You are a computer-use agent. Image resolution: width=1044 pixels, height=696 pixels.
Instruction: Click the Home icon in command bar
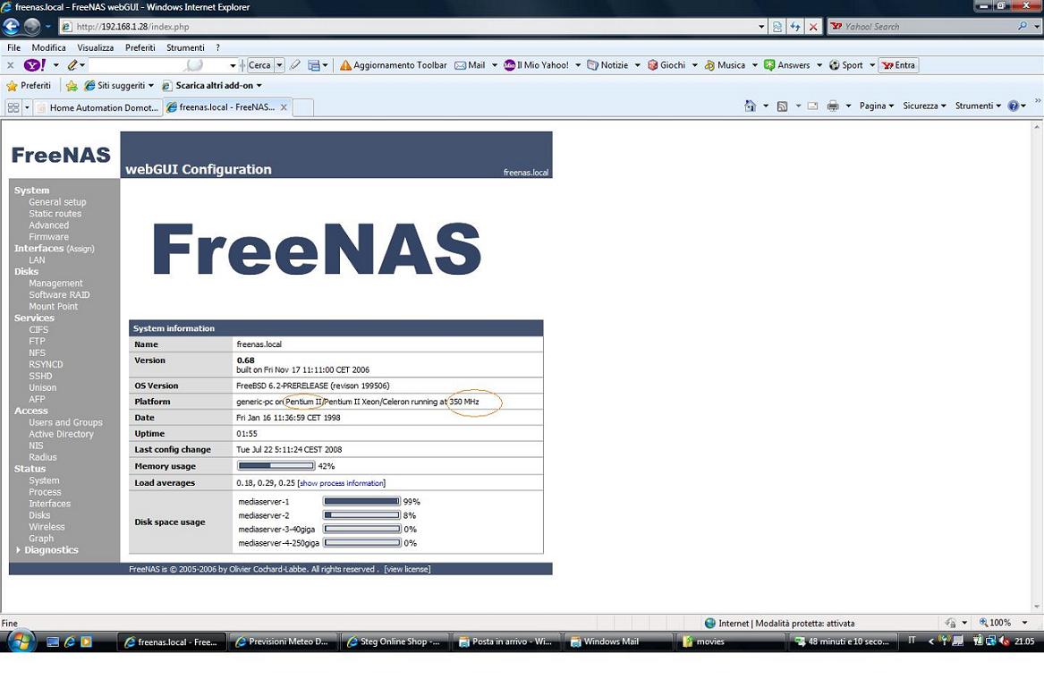[x=751, y=106]
